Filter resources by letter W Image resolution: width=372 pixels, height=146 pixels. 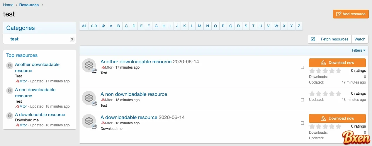[276, 26]
